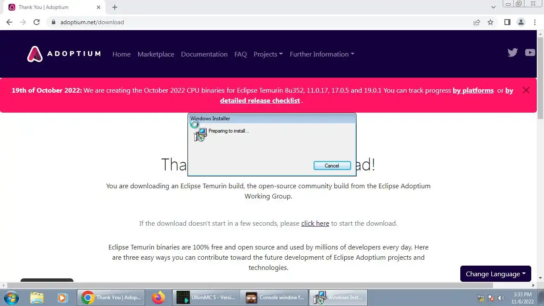Click the browser forward arrow
This screenshot has width=544, height=306.
tap(23, 22)
